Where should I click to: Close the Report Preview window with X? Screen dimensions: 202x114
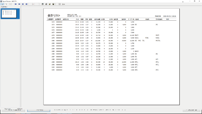(199, 1)
